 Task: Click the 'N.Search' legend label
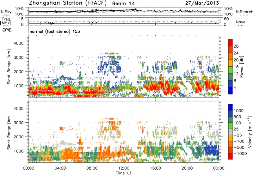244,12
